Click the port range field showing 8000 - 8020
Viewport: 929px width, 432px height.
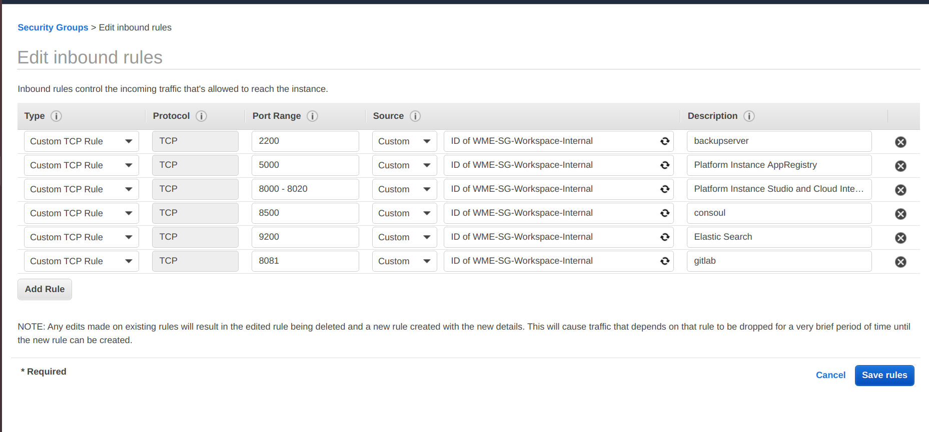[x=305, y=189]
